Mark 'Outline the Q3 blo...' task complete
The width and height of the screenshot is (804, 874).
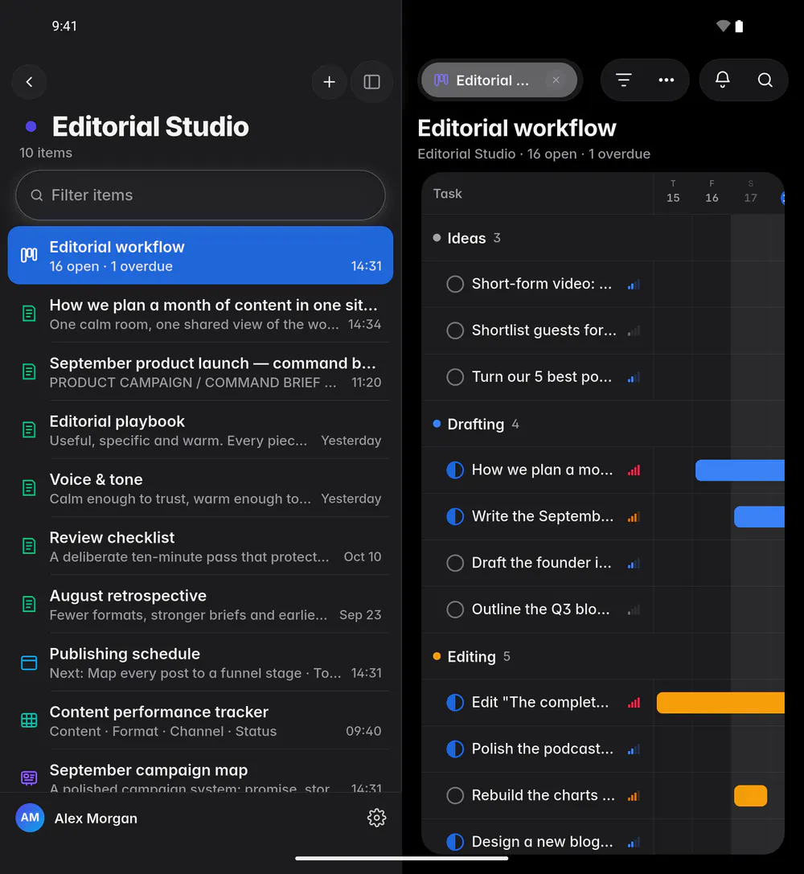coord(455,609)
